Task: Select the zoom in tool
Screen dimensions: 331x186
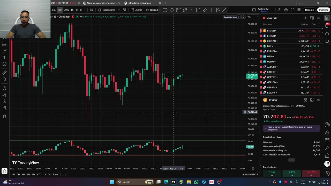Action: tap(4, 79)
